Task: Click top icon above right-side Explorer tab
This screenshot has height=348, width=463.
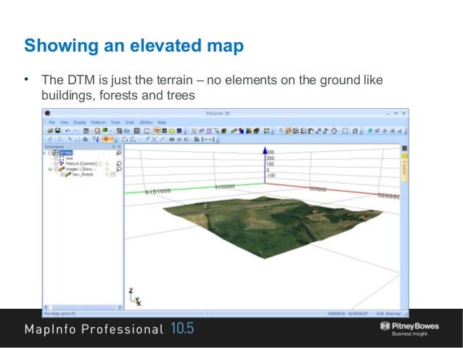Action: [x=404, y=148]
